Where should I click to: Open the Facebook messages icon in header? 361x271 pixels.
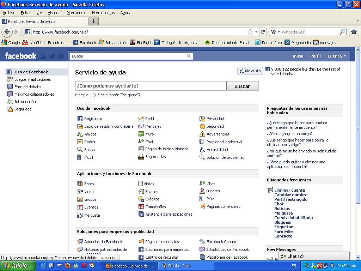[x=52, y=56]
